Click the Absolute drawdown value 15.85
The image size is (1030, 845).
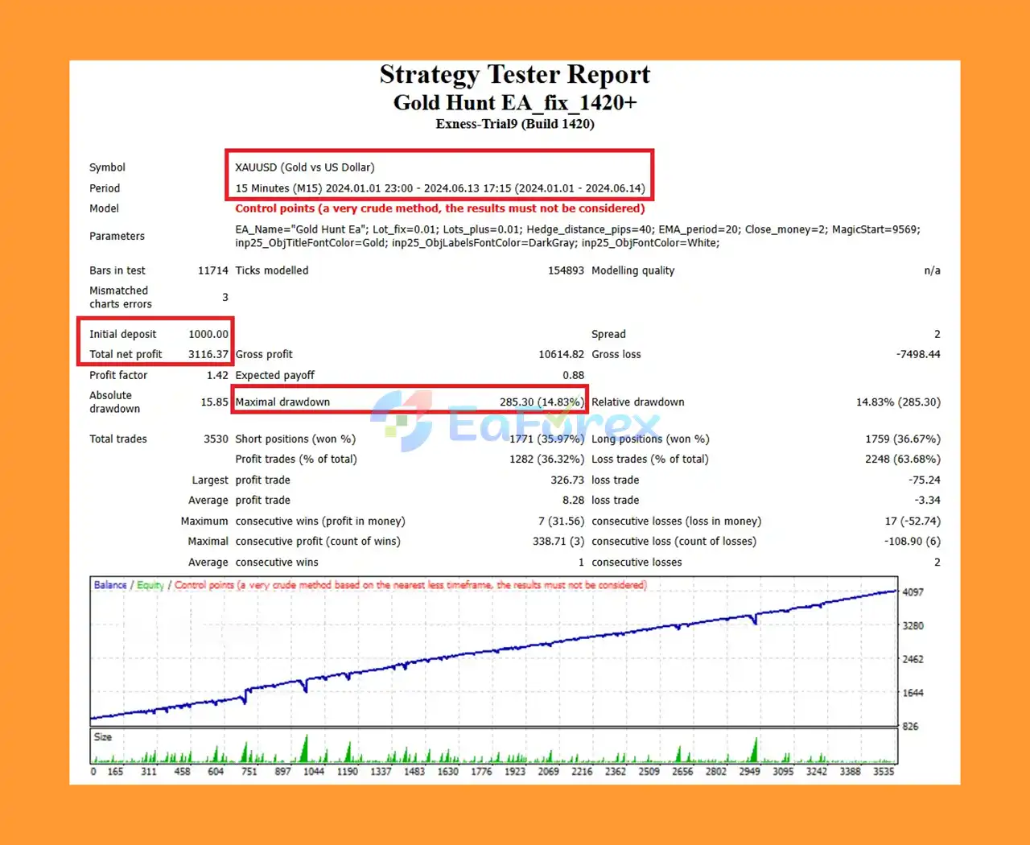pyautogui.click(x=215, y=402)
